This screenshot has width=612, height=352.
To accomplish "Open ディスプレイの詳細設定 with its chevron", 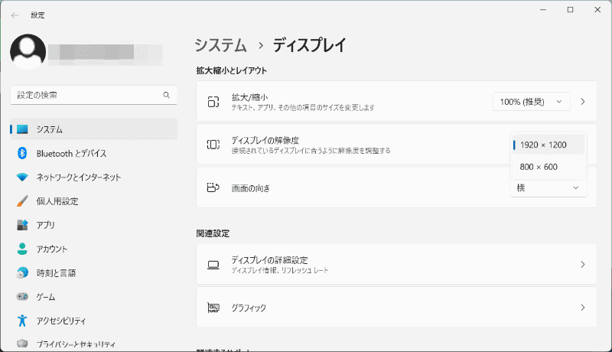I will coord(583,264).
